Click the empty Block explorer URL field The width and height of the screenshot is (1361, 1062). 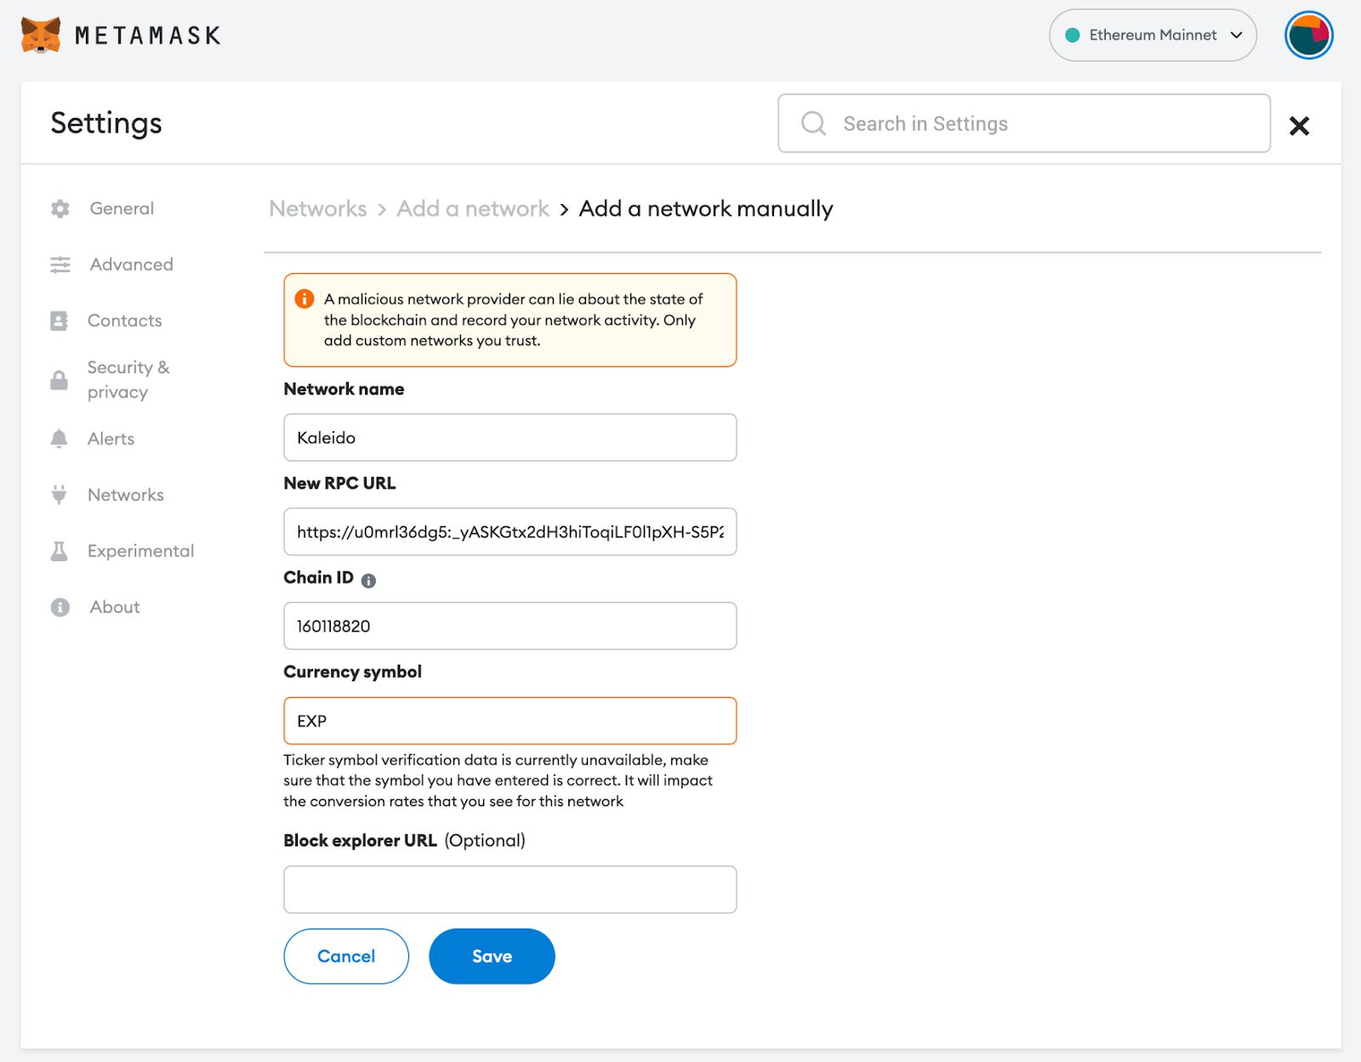coord(510,889)
